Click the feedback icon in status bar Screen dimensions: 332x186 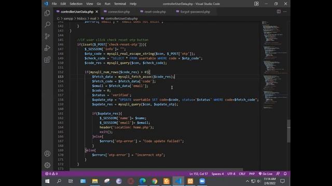(278, 174)
